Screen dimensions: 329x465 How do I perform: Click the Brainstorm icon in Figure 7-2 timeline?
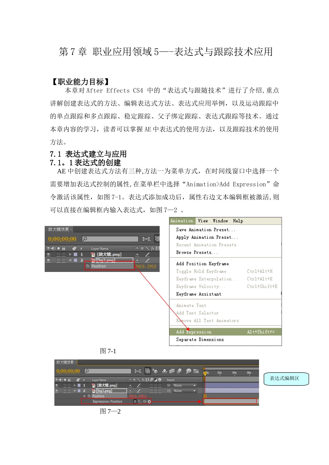188,371
